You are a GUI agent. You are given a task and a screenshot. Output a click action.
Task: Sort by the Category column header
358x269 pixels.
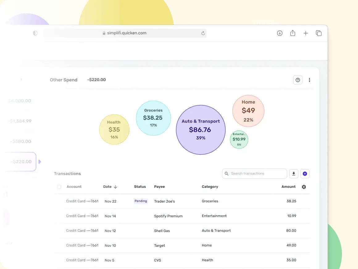[210, 187]
